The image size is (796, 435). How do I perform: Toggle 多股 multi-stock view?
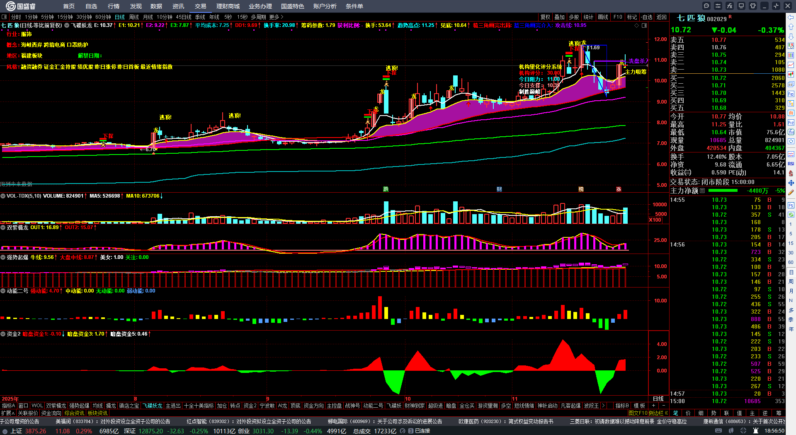pyautogui.click(x=574, y=17)
